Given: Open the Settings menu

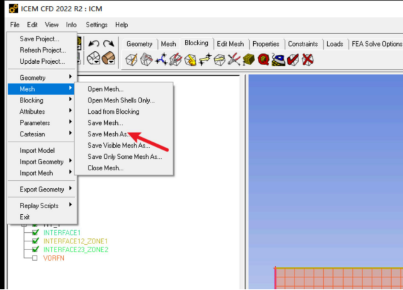Looking at the screenshot, I should click(x=97, y=25).
